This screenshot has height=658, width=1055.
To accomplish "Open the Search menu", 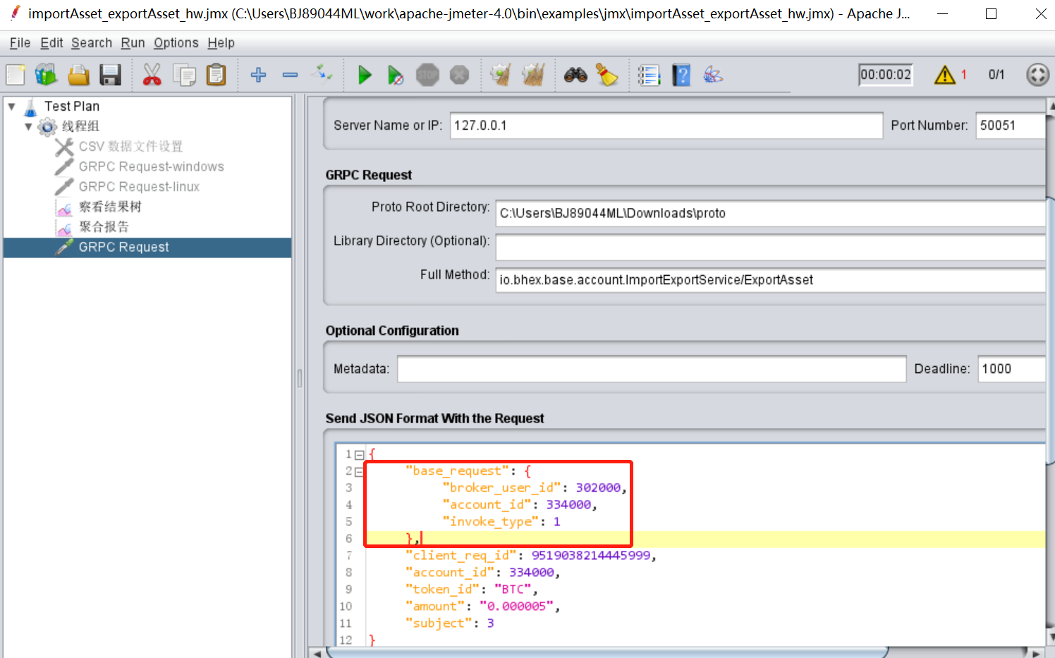I will coord(92,43).
